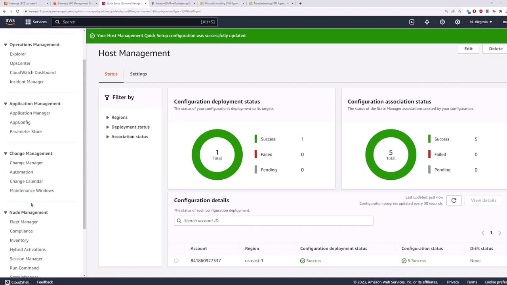
Task: Reload the browser page
Action: pyautogui.click(x=17, y=11)
